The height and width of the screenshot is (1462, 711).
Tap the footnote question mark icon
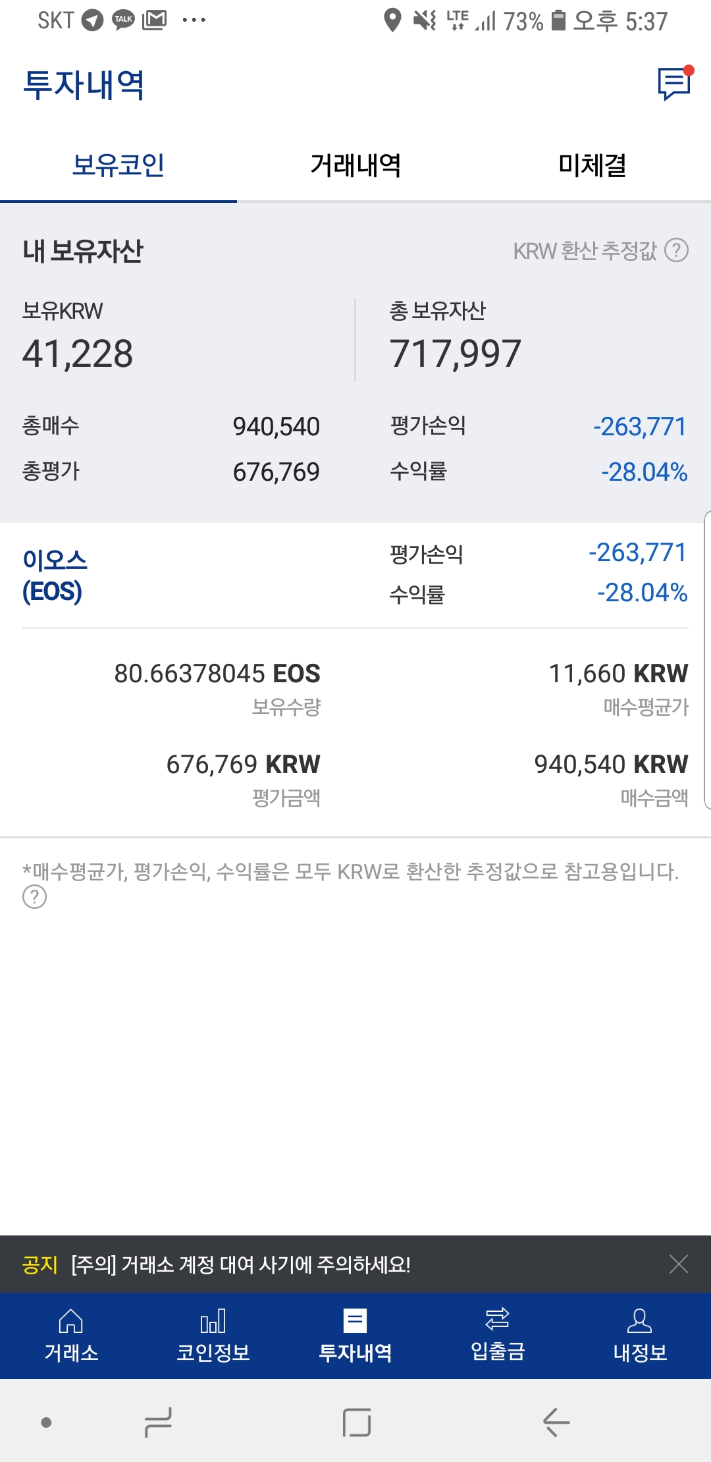(x=34, y=897)
